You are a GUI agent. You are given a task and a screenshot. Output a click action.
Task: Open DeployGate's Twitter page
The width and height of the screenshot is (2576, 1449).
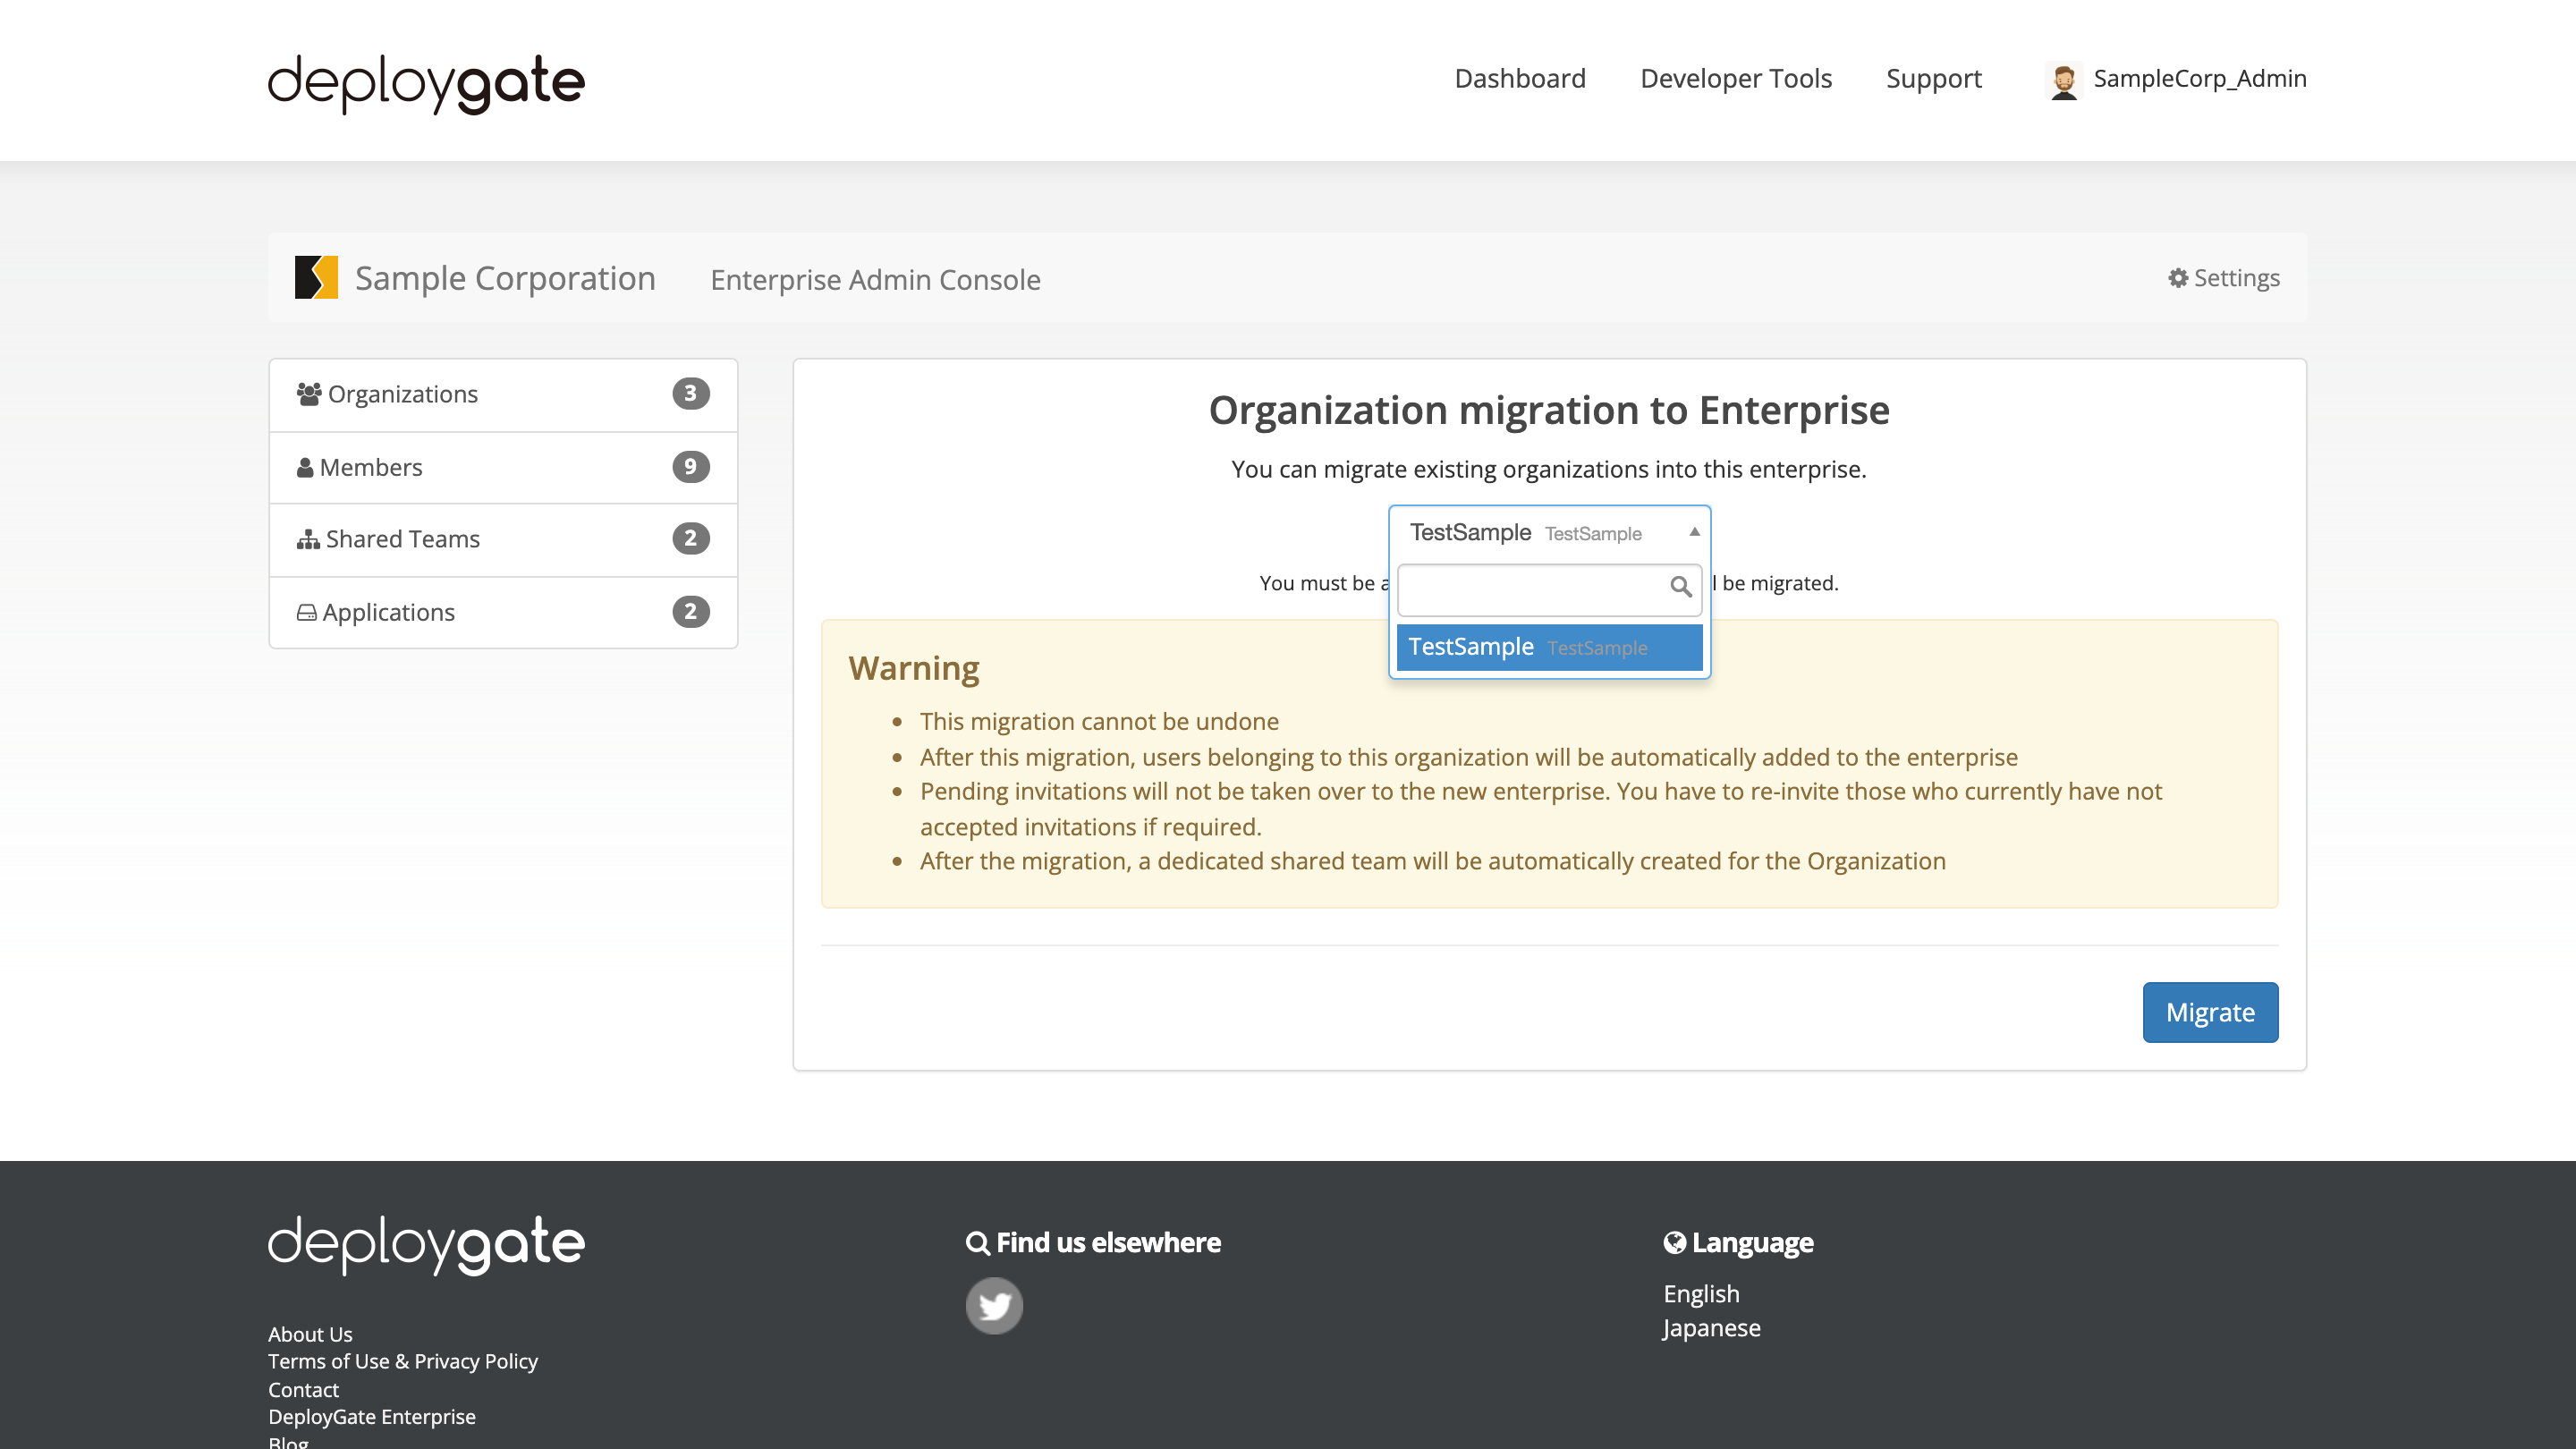994,1305
